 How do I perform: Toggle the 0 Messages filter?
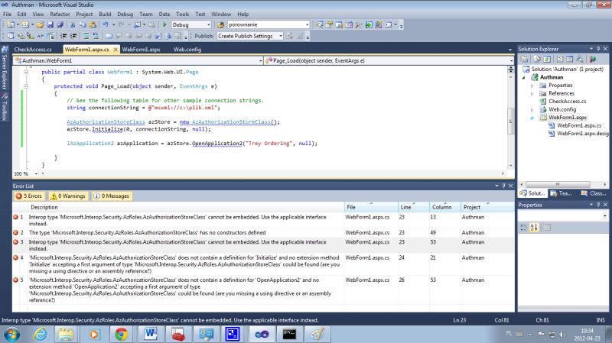[112, 196]
